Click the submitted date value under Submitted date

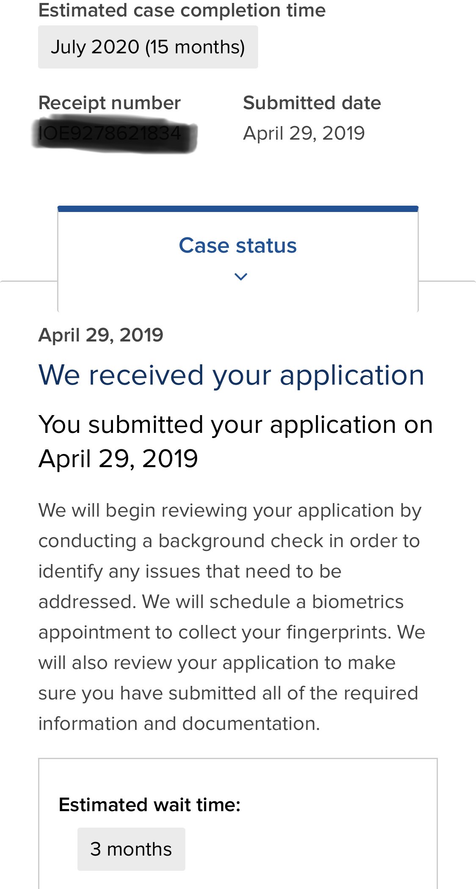pos(304,133)
